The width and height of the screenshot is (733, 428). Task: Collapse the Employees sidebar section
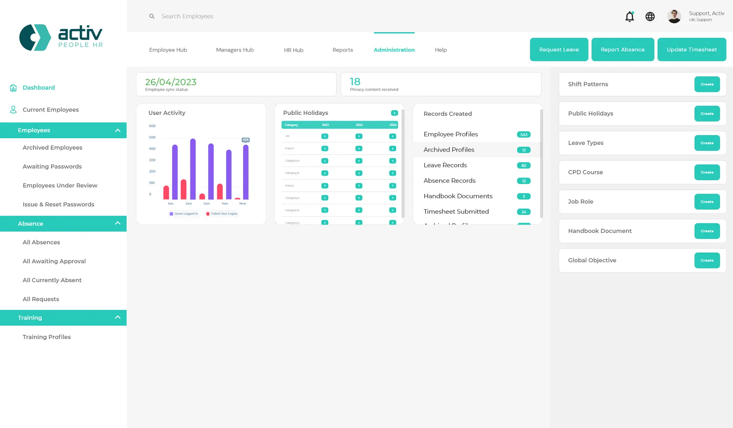click(x=118, y=131)
